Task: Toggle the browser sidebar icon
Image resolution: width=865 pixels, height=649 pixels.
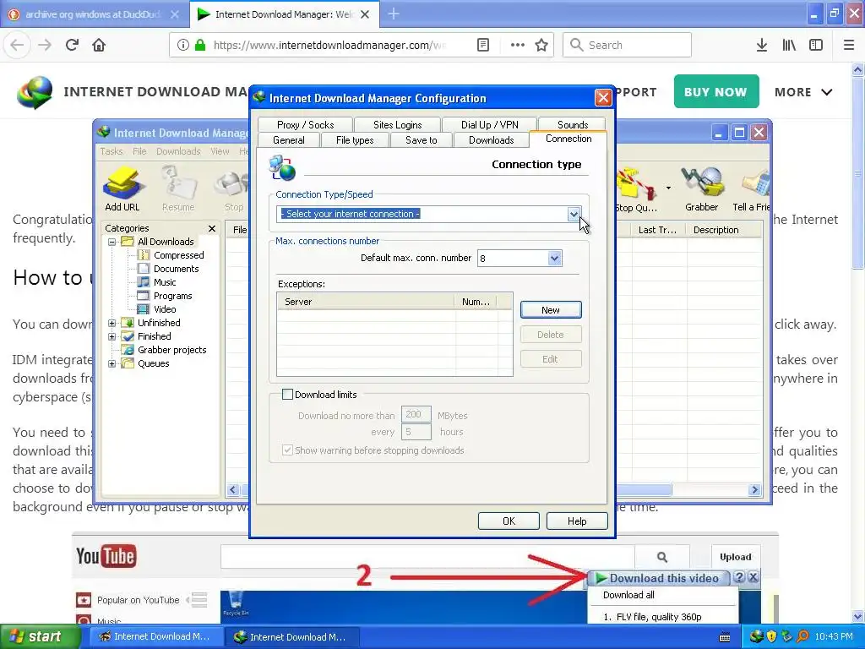Action: [816, 45]
